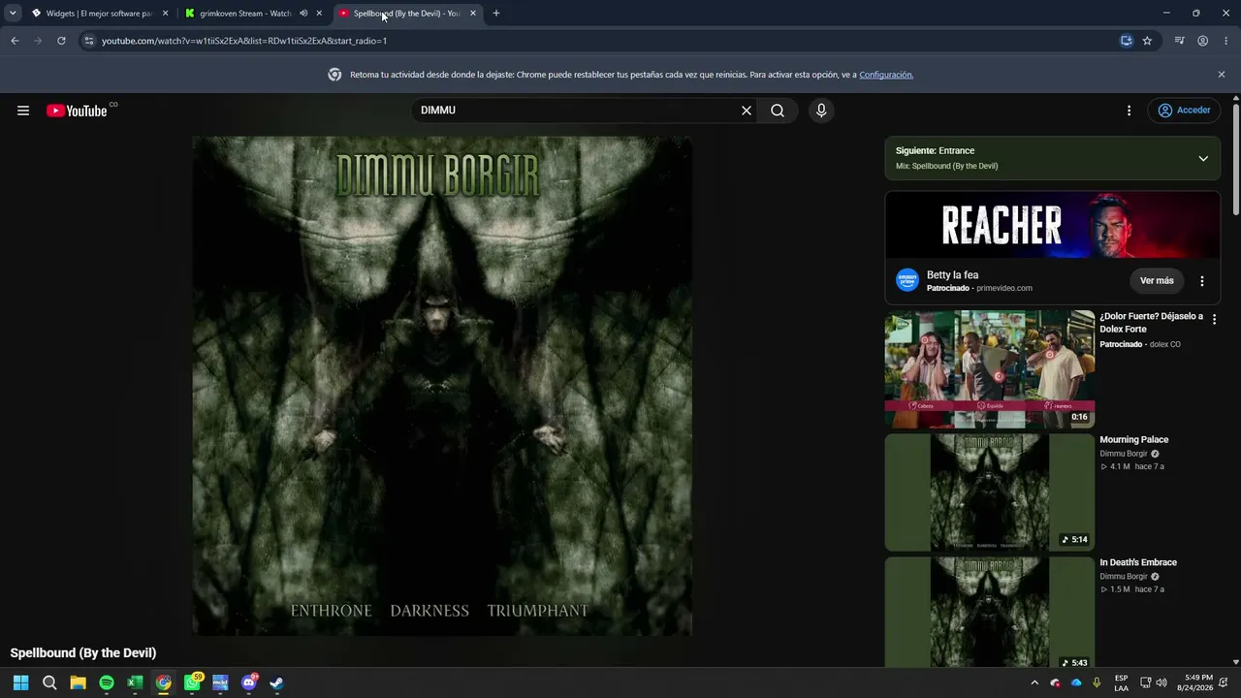Click the Spellbound (By the Devil) title
The width and height of the screenshot is (1241, 698).
83,653
